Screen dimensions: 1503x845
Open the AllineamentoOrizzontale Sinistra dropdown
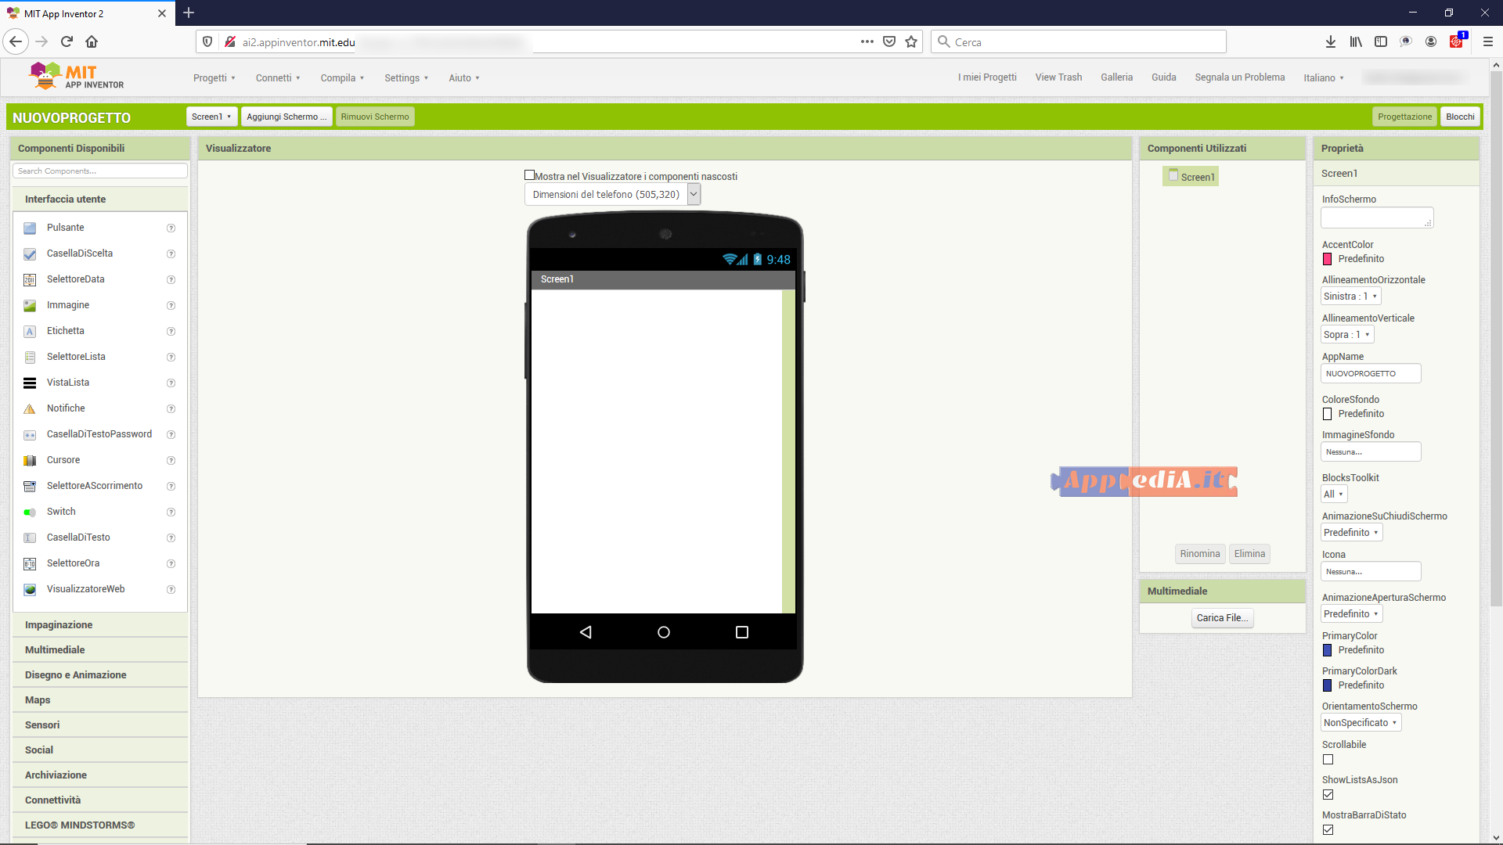1350,297
